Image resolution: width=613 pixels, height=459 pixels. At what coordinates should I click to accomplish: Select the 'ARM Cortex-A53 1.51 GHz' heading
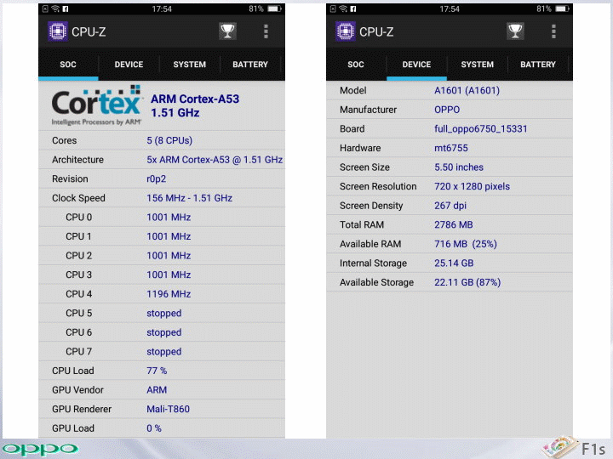[195, 105]
